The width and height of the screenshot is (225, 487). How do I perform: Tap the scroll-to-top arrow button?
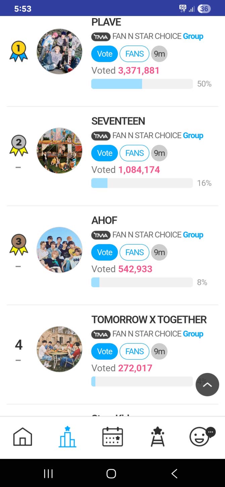207,385
